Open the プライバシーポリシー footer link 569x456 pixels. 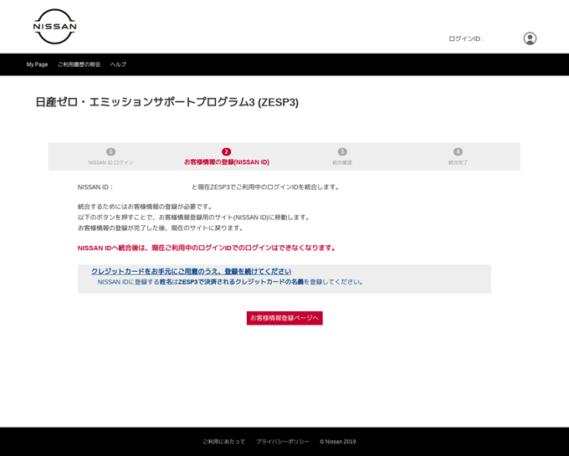click(x=282, y=442)
